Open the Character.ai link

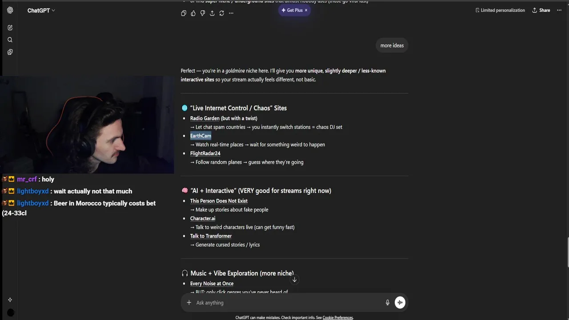coord(203,219)
